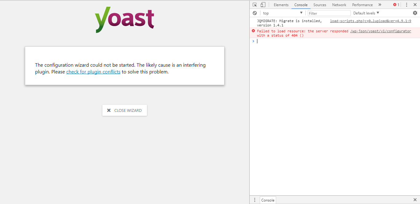The width and height of the screenshot is (420, 204).
Task: Open the drawer three-dot menu
Action: click(x=255, y=200)
